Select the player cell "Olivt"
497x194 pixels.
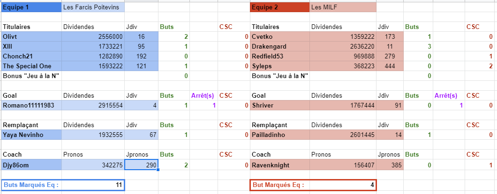[x=31, y=37]
